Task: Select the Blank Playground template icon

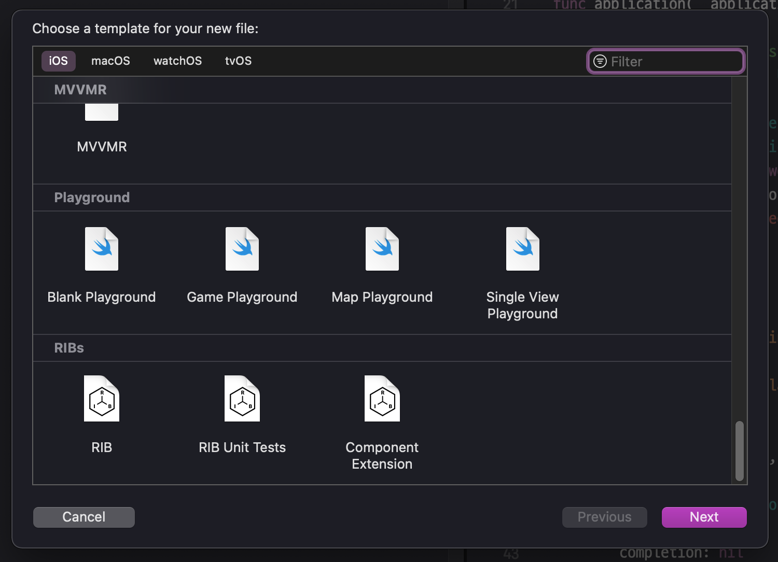Action: tap(102, 249)
